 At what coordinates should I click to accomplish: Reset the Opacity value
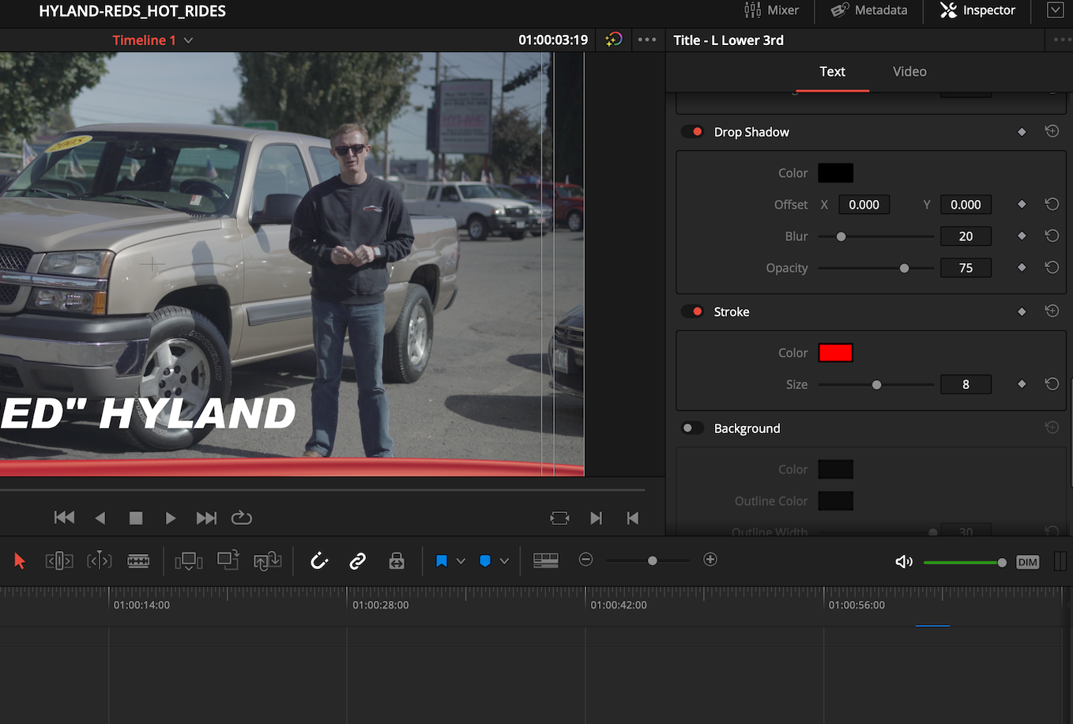[1052, 268]
